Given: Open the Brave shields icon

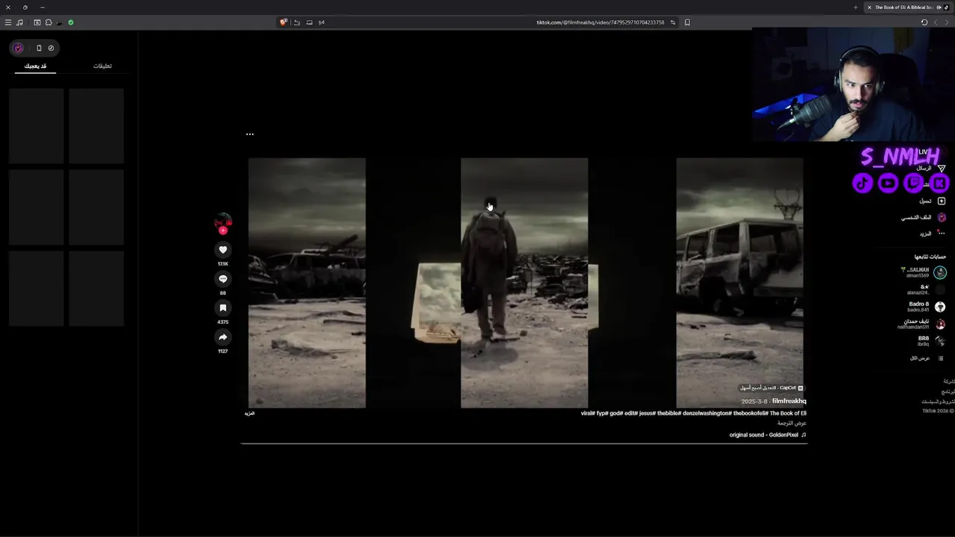Looking at the screenshot, I should tap(284, 22).
